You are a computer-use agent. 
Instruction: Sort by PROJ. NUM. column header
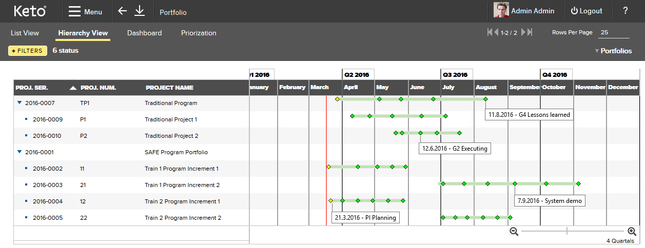(99, 88)
